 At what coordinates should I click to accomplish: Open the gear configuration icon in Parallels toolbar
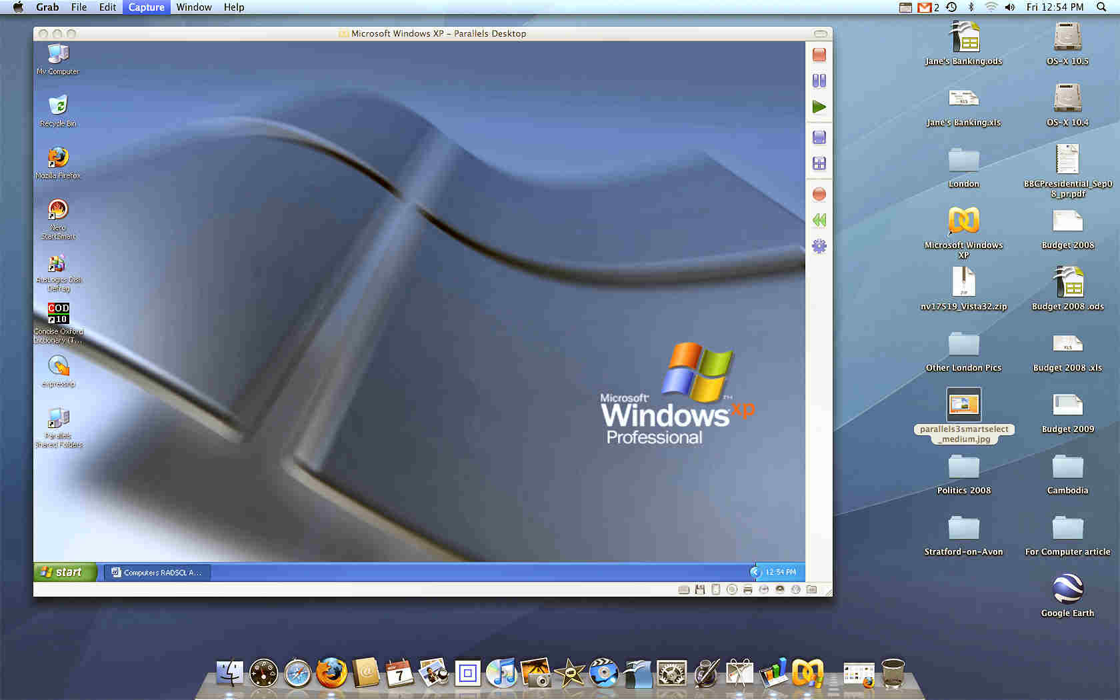point(819,246)
